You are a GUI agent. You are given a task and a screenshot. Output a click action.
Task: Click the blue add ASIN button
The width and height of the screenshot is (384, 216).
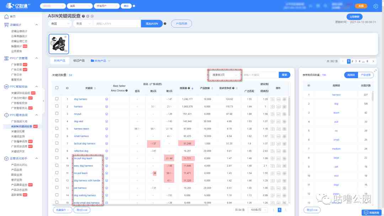coord(151,24)
